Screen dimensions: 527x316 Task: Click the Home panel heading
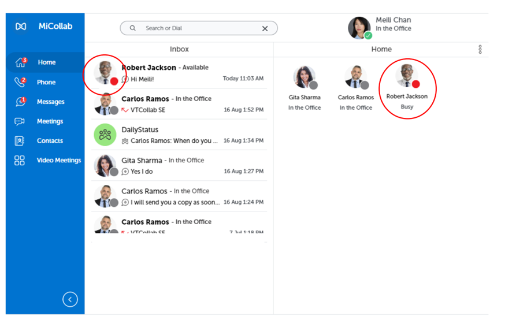[x=381, y=49]
